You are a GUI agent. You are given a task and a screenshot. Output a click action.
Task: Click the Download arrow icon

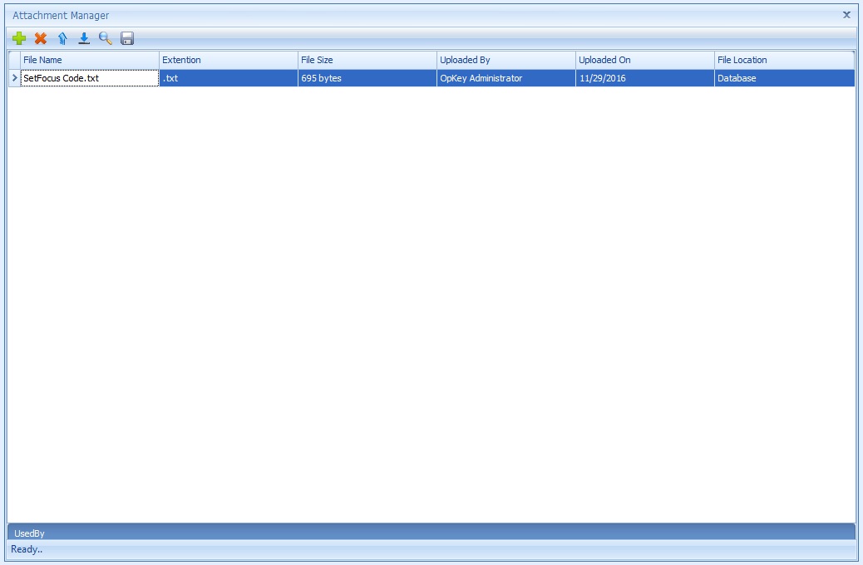tap(84, 38)
